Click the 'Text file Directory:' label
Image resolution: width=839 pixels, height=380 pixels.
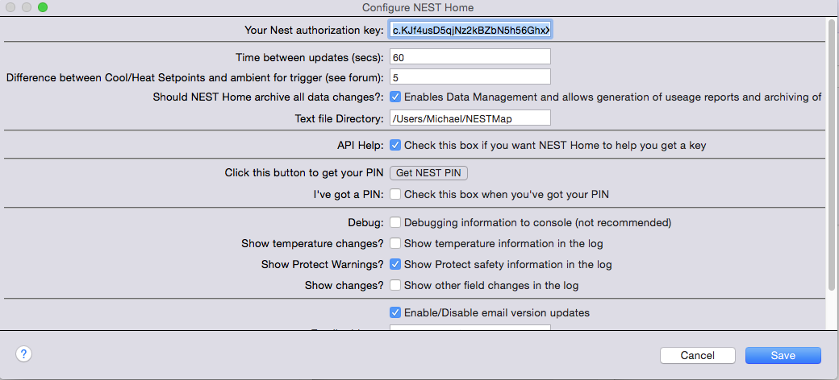coord(340,118)
